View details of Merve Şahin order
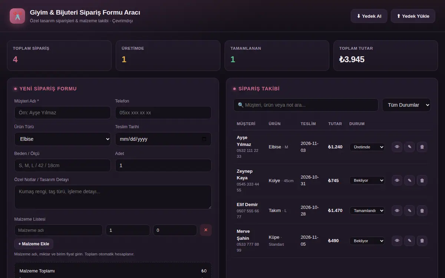 click(x=397, y=241)
